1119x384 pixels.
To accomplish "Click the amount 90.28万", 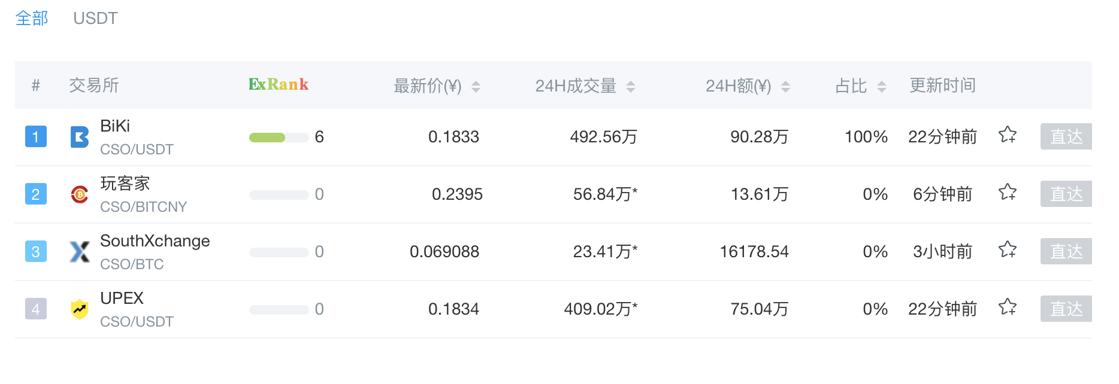I will (x=760, y=137).
